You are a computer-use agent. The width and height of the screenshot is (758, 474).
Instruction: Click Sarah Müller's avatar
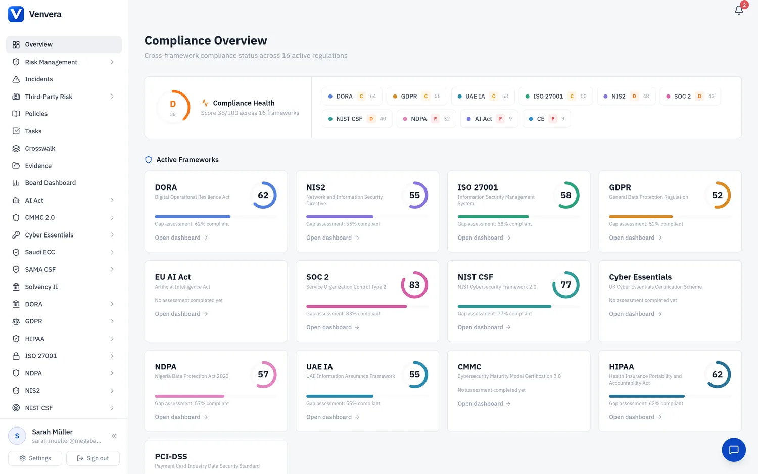17,436
